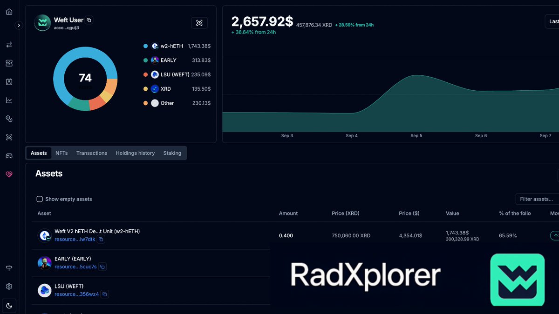Image resolution: width=559 pixels, height=314 pixels.
Task: Copy the LSU (WEFT) resource address
Action: (x=105, y=294)
